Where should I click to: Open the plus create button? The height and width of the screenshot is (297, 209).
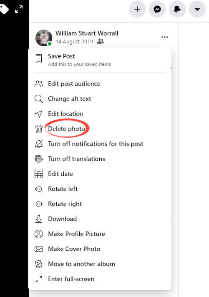coord(137,9)
